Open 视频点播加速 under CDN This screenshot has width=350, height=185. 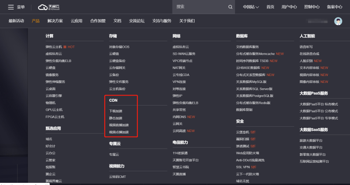click(119, 132)
